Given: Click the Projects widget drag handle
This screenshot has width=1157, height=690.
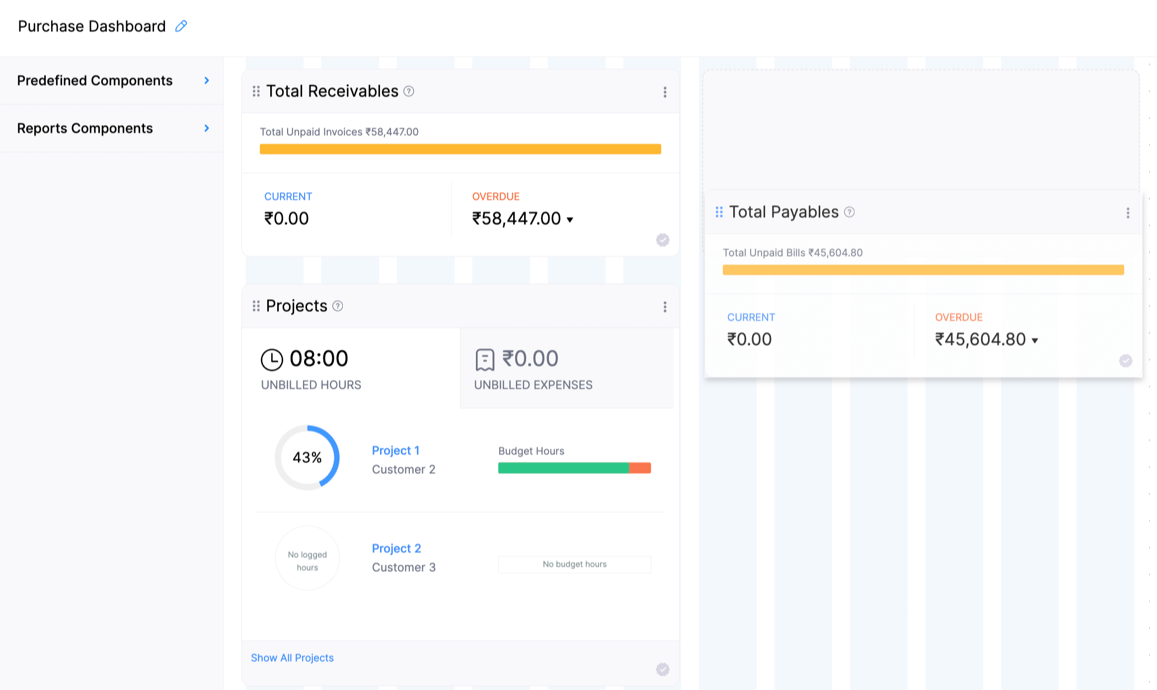Looking at the screenshot, I should 256,306.
